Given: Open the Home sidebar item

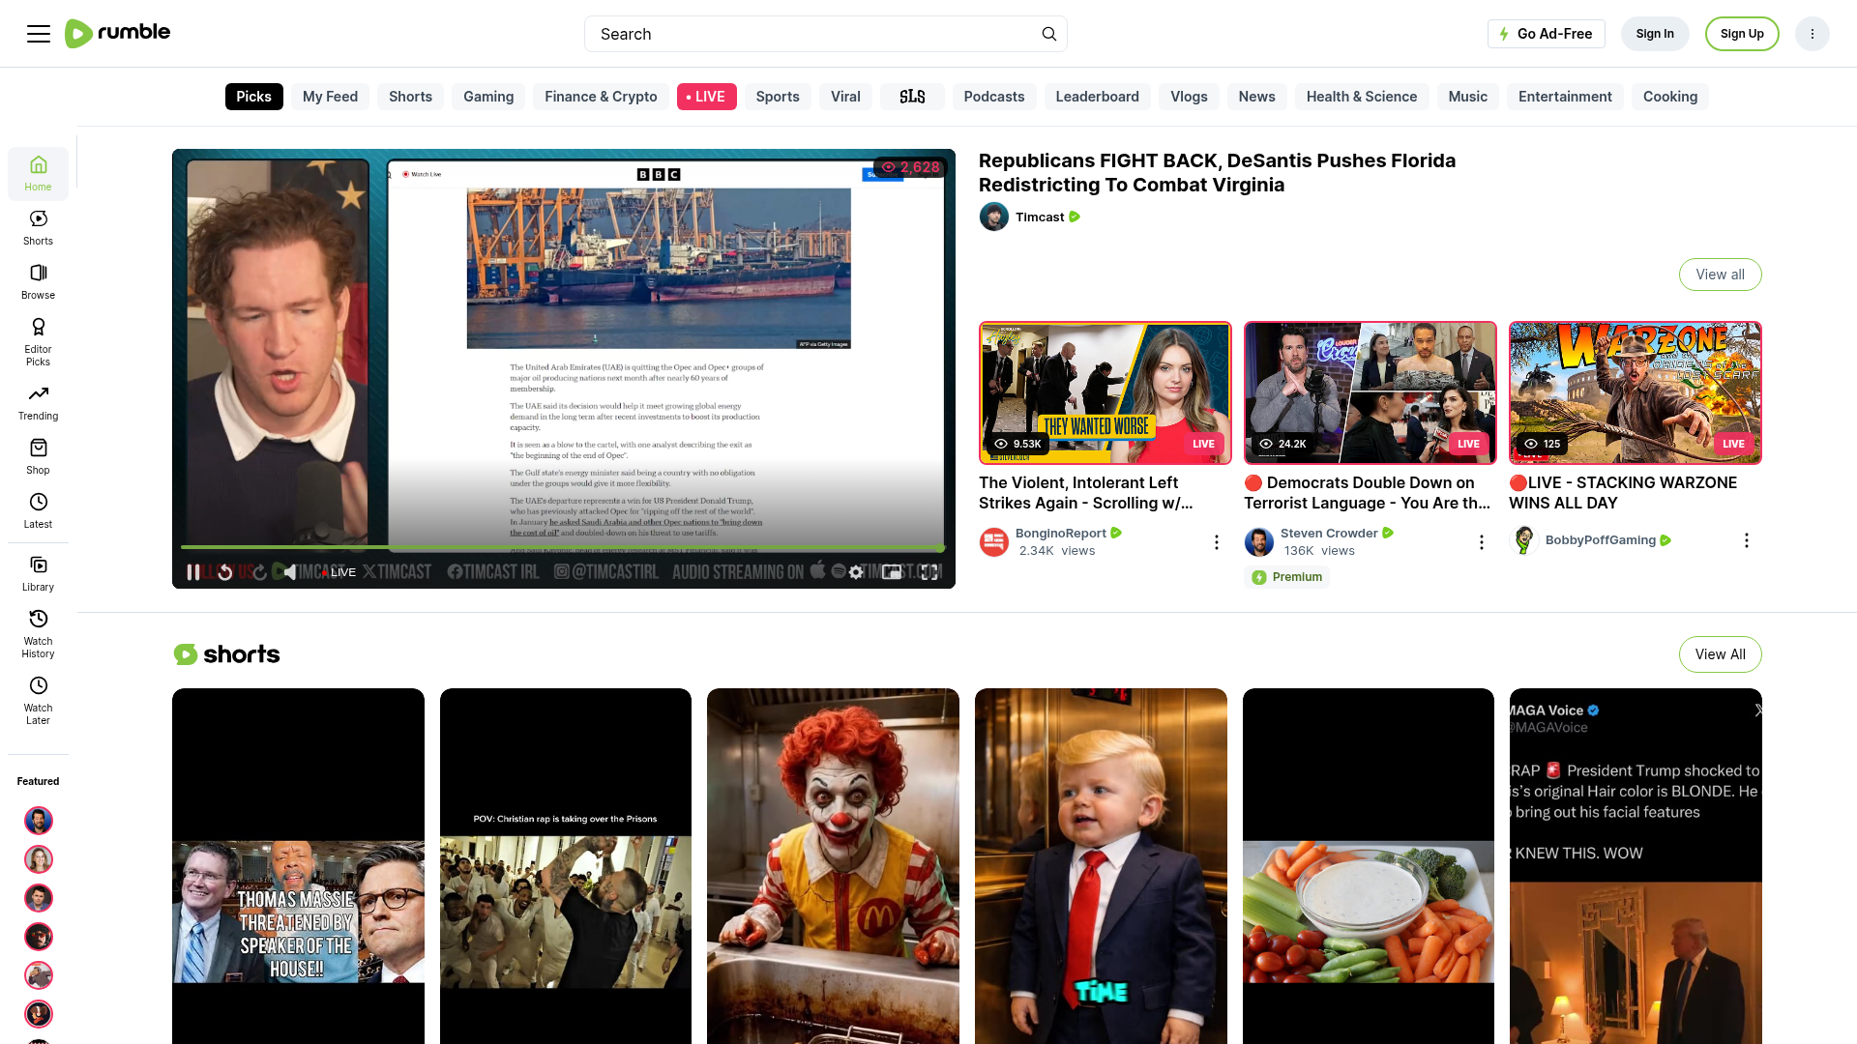Looking at the screenshot, I should (x=38, y=174).
